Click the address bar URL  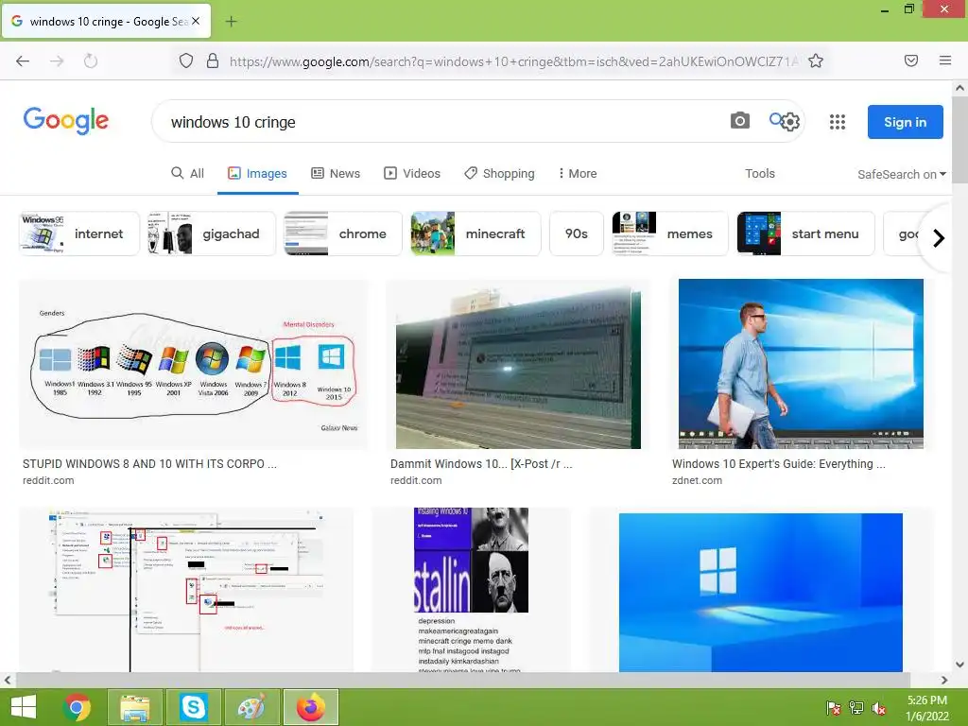(x=513, y=61)
